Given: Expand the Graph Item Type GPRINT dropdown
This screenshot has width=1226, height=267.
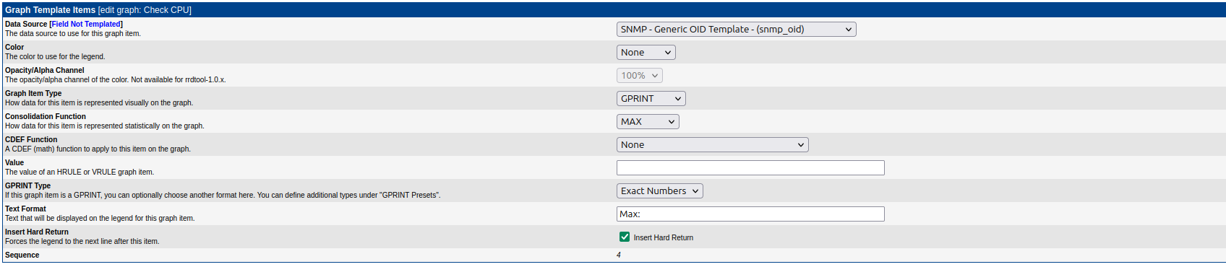Looking at the screenshot, I should 651,99.
